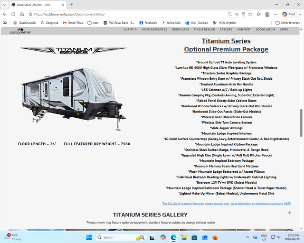Open the browser home page

pos(22,14)
